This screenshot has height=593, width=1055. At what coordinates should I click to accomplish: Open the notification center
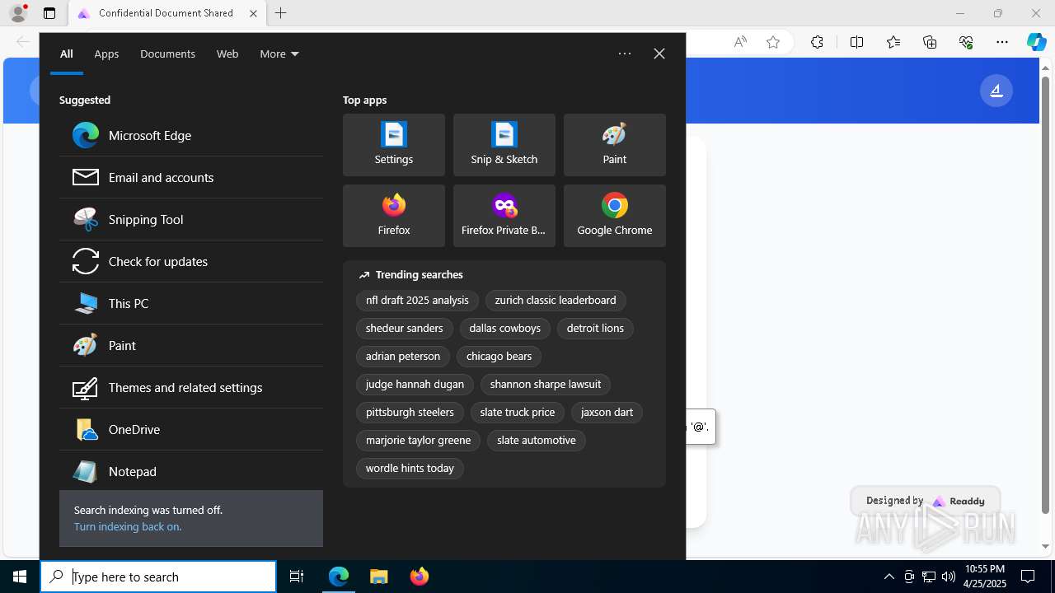(1028, 577)
